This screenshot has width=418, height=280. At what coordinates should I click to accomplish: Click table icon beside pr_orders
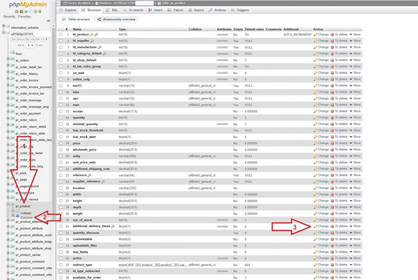[13, 59]
